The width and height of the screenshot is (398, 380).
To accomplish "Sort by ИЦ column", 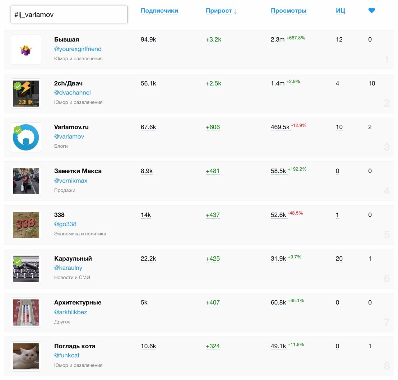I will point(340,11).
